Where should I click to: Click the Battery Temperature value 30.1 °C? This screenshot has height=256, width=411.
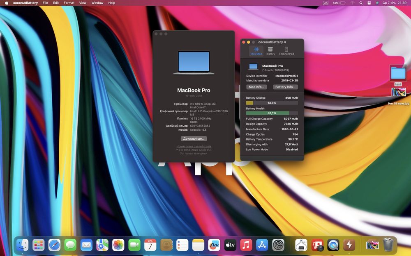tap(293, 139)
